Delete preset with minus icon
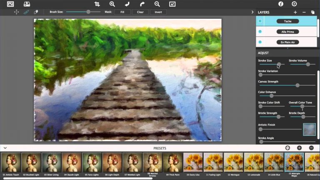The image size is (320, 180). [311, 148]
